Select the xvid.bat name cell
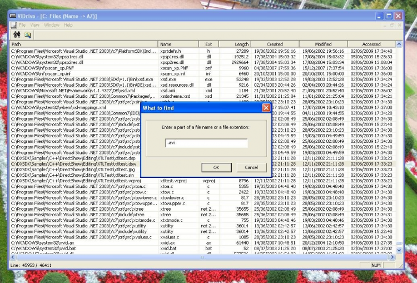The image size is (417, 283). (168, 249)
